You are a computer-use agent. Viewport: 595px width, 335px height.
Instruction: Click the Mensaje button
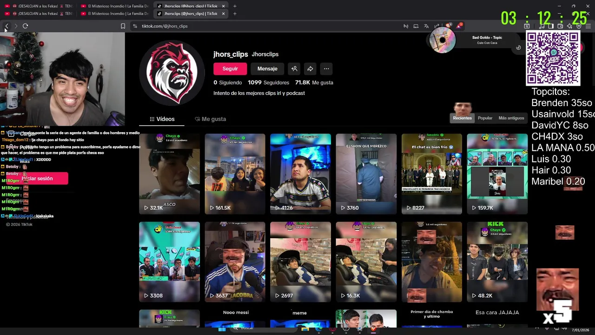click(267, 68)
